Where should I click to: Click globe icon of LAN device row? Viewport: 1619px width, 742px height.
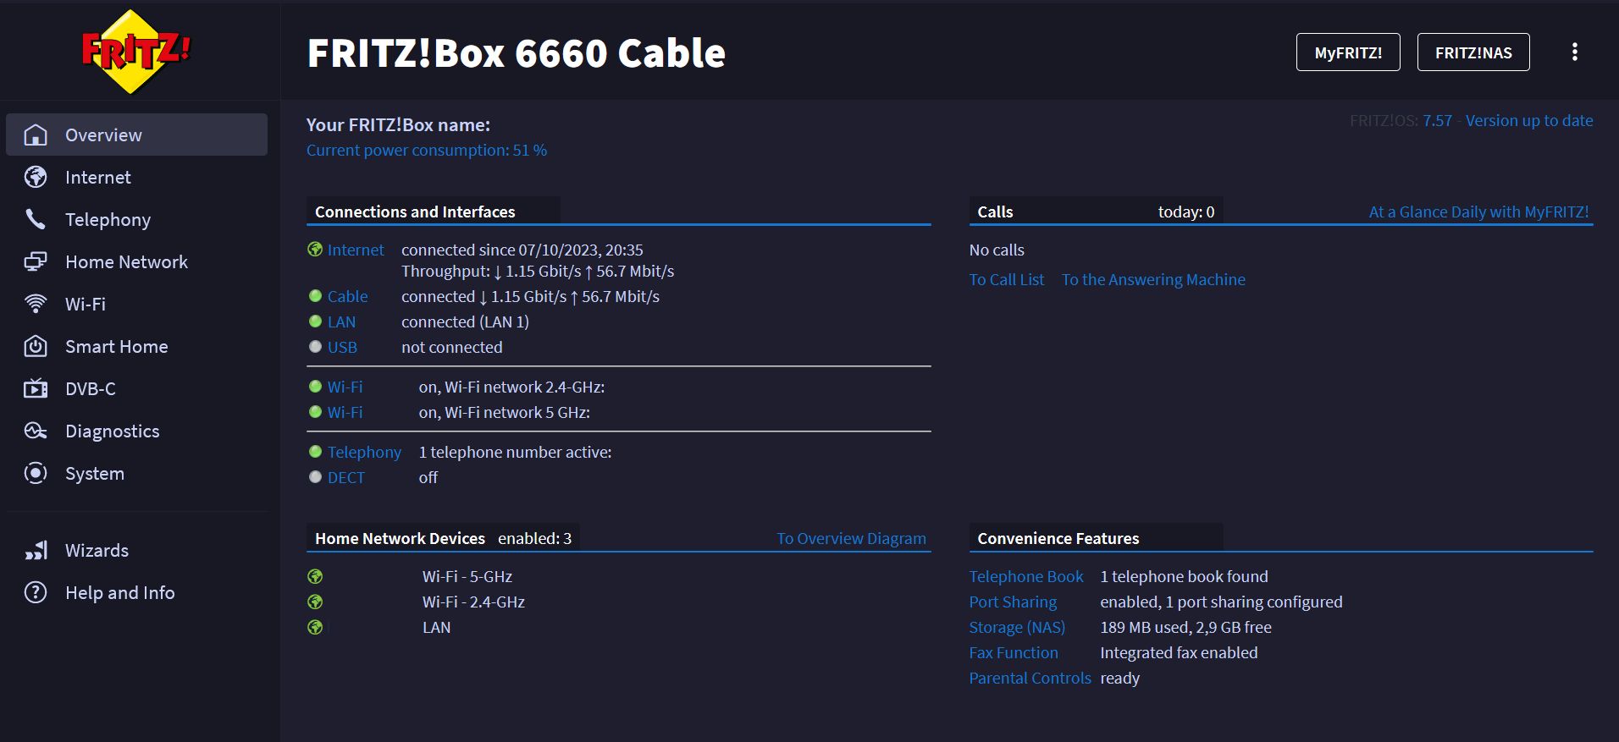[315, 627]
